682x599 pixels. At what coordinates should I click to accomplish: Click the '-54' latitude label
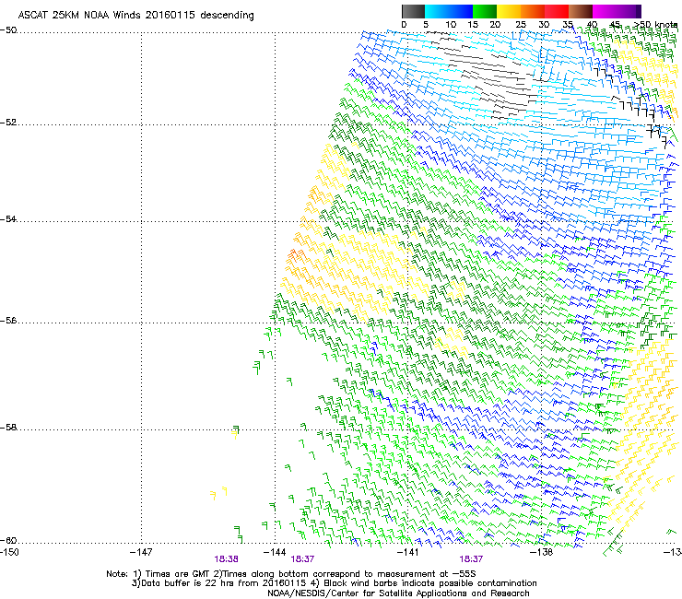[x=8, y=218]
